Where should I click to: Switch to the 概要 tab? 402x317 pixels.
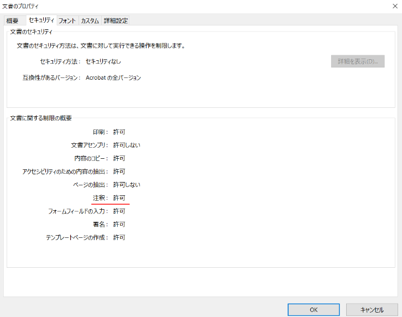tap(15, 20)
